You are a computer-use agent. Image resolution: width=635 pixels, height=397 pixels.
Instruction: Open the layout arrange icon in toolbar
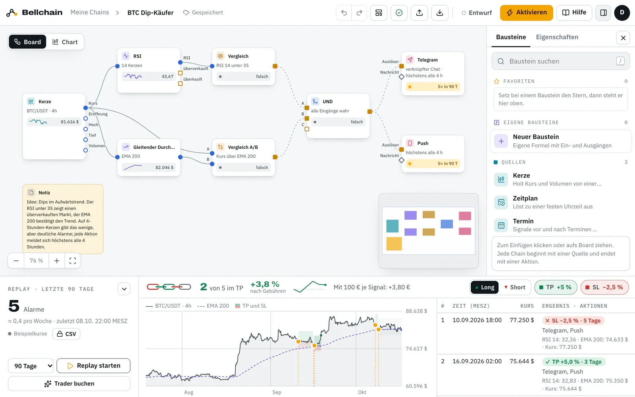(379, 13)
